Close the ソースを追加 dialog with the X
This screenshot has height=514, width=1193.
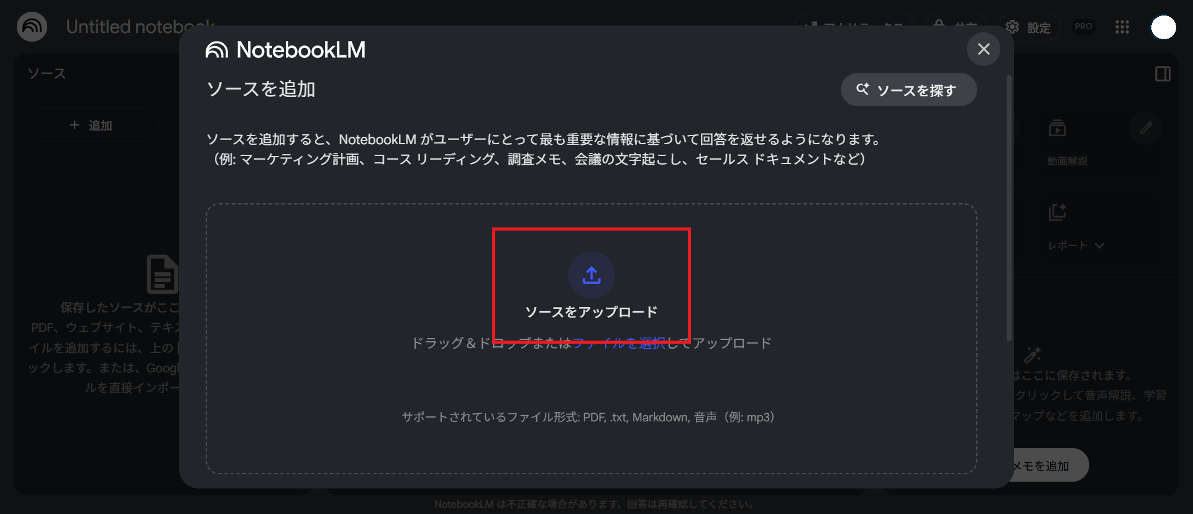point(984,49)
